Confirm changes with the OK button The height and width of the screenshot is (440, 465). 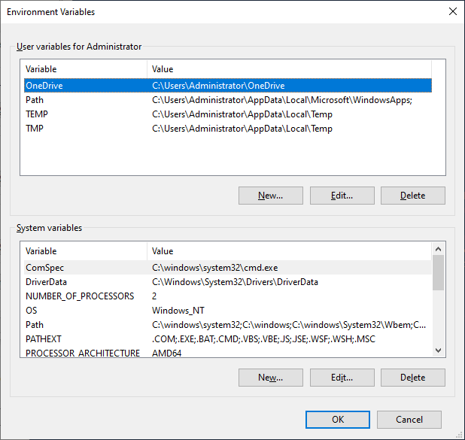338,420
